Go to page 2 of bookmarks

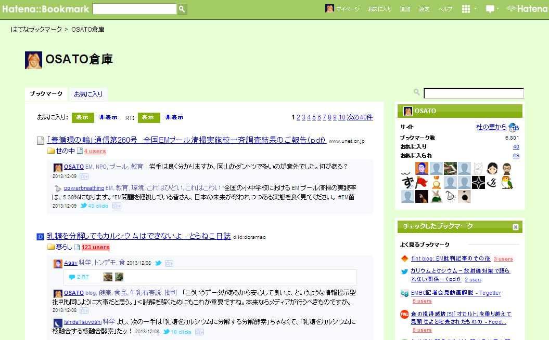pos(298,117)
